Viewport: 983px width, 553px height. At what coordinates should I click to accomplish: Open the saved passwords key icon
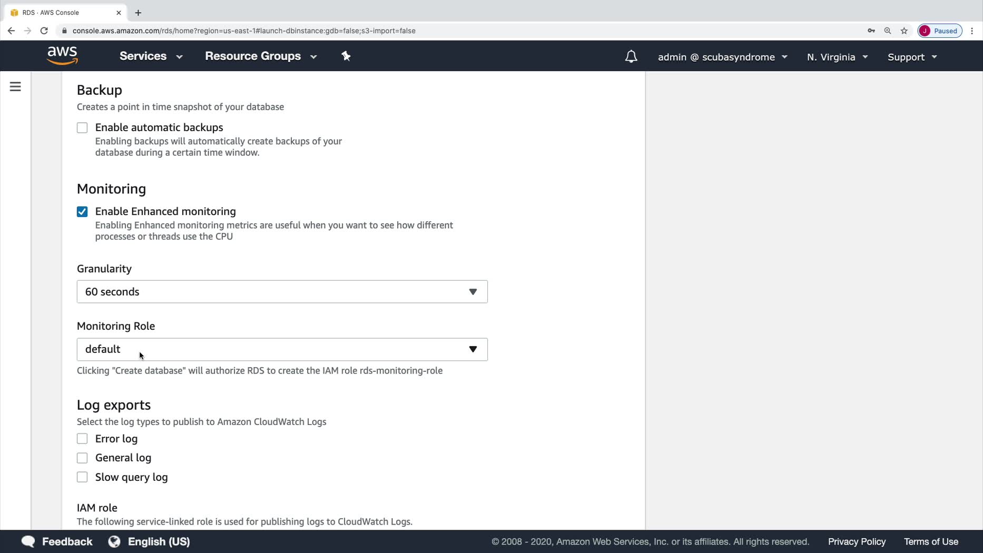tap(871, 31)
